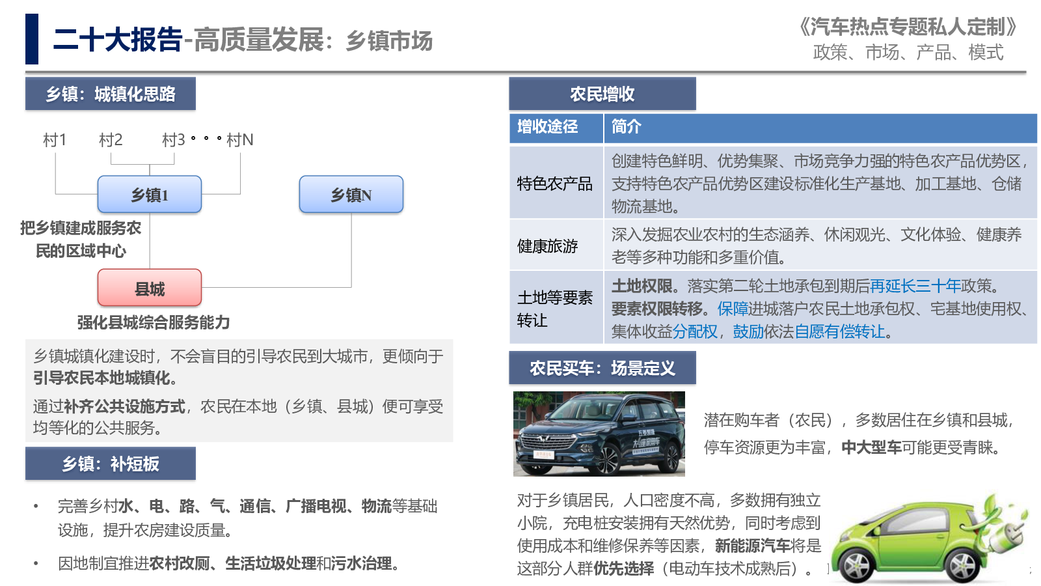Click the 农民买车：场景定义 header
This screenshot has height=586, width=1041.
click(x=602, y=369)
